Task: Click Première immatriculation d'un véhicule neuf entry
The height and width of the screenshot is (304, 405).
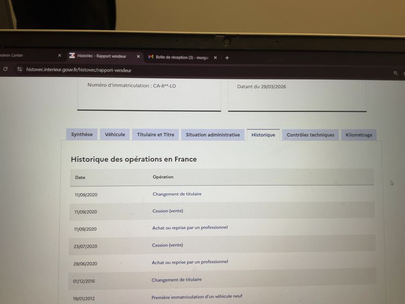Action: click(197, 297)
